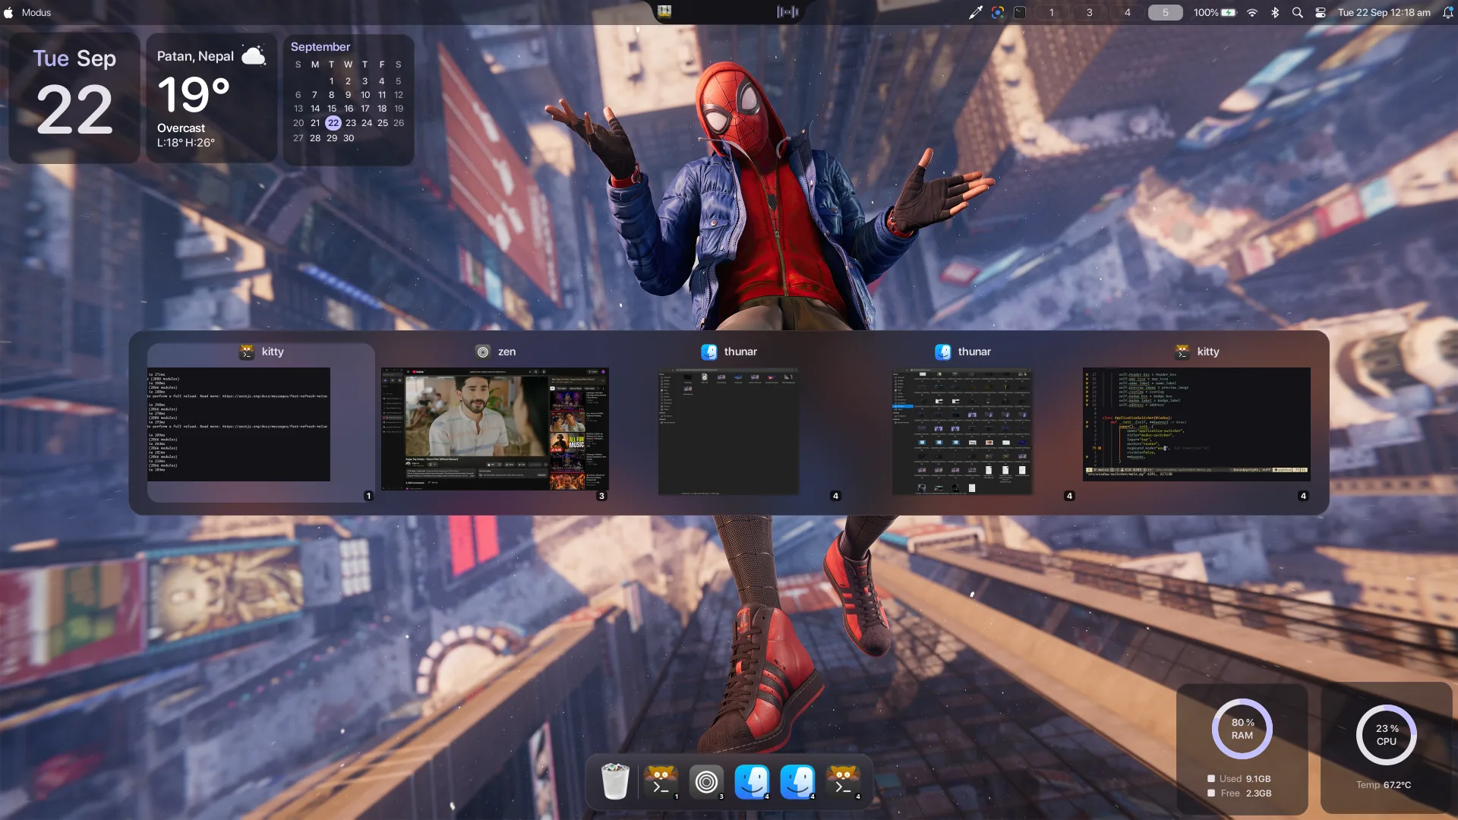The width and height of the screenshot is (1458, 820).
Task: Open the first Finder-style thunar dock icon
Action: 752,782
